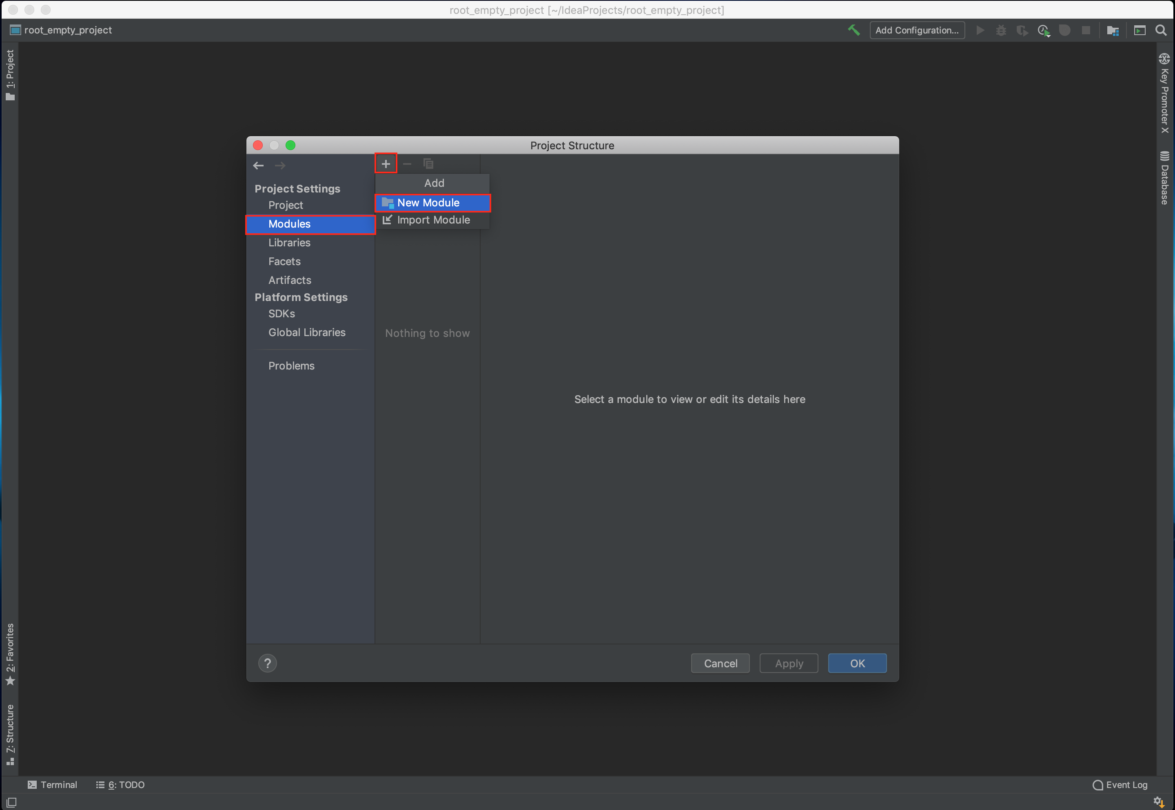Click Run with Coverage icon

(1022, 31)
